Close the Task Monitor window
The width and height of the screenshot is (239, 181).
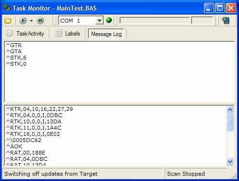(231, 8)
